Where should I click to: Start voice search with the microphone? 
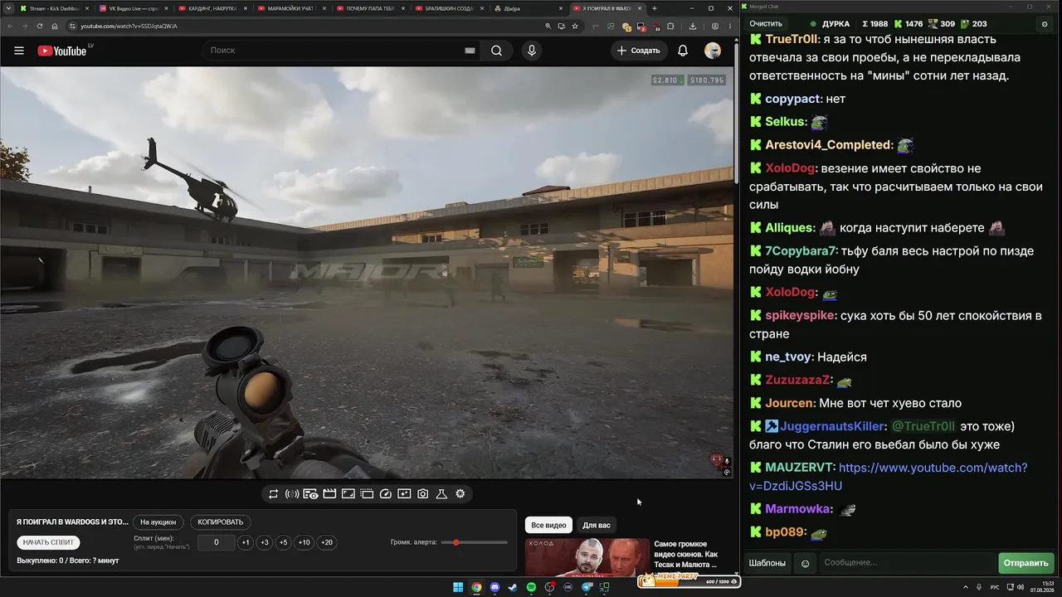(532, 51)
